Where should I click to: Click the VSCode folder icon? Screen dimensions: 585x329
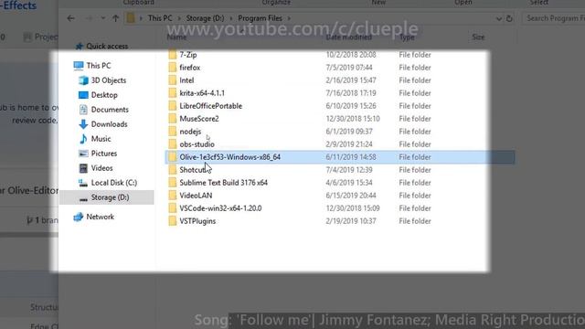click(x=173, y=208)
